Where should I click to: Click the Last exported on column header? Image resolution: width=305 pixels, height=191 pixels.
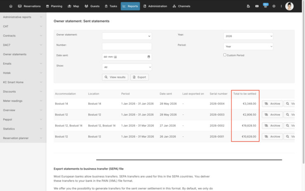pyautogui.click(x=193, y=94)
